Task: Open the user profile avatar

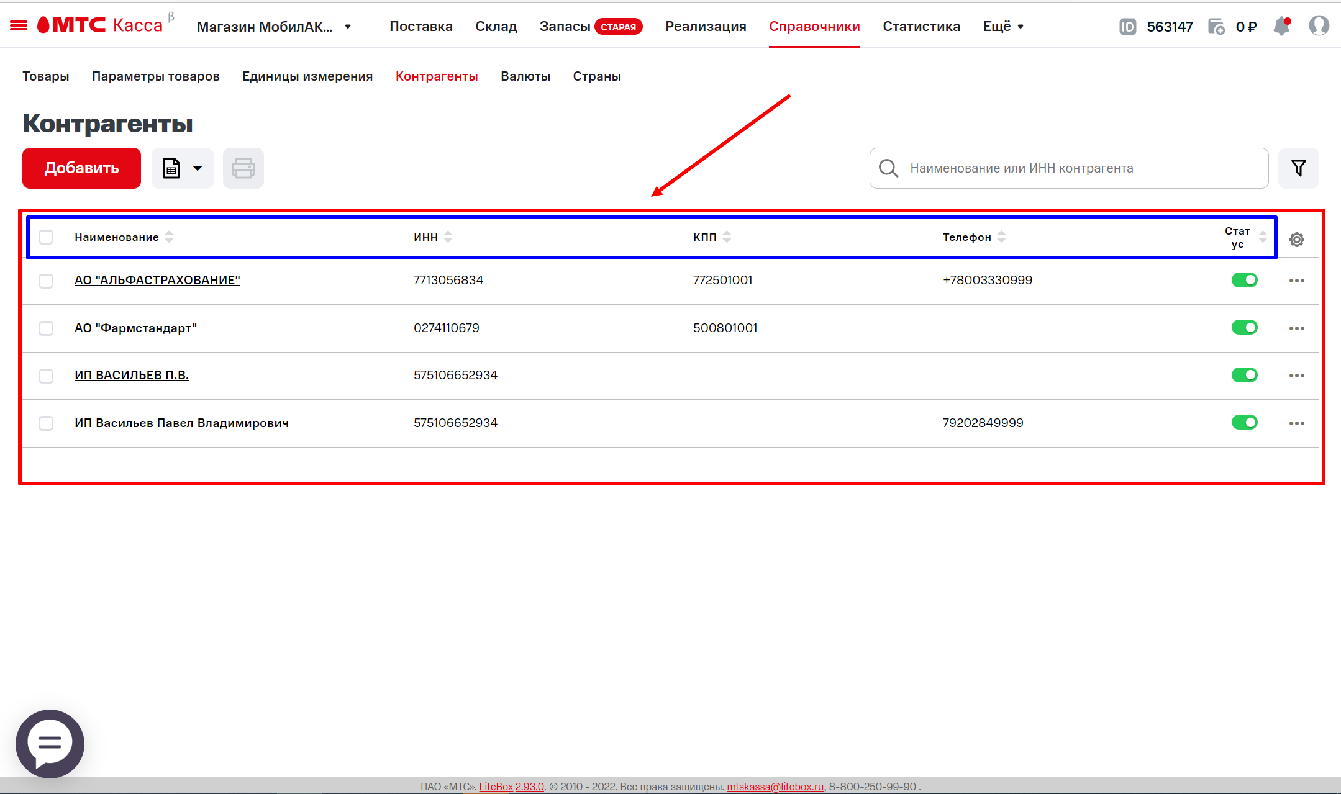Action: (x=1319, y=26)
